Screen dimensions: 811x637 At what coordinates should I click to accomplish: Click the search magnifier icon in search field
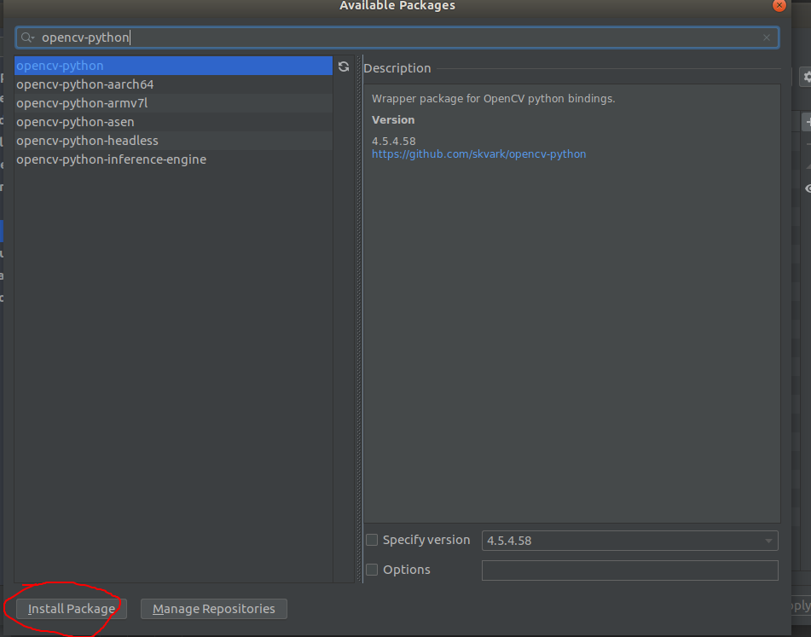pyautogui.click(x=27, y=38)
